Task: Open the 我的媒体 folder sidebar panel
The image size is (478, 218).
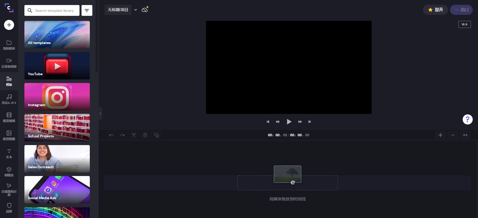Action: [x=9, y=45]
